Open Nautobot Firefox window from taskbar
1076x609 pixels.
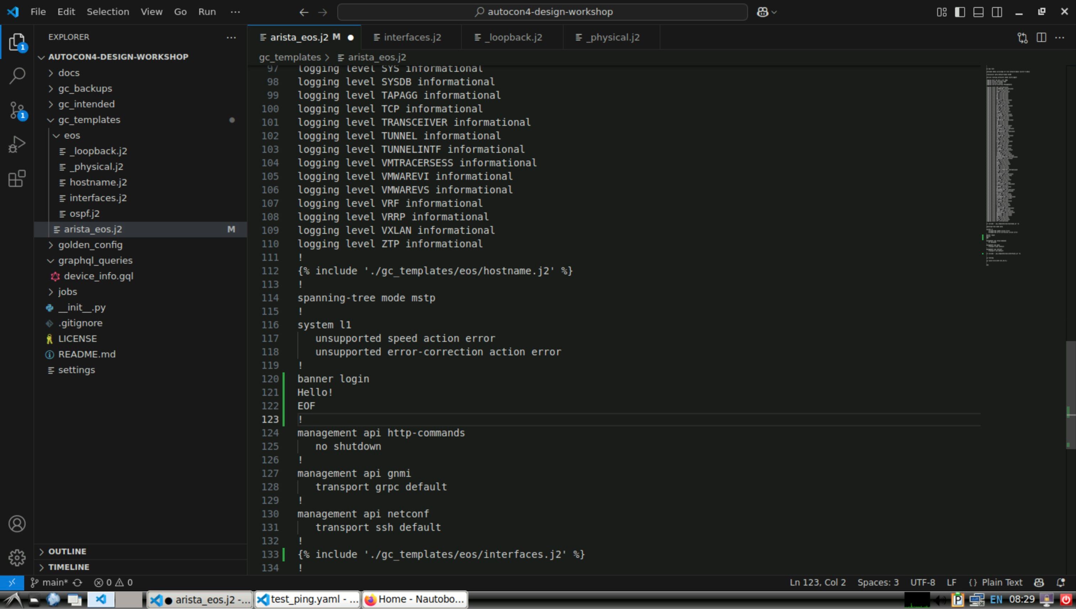pyautogui.click(x=415, y=599)
